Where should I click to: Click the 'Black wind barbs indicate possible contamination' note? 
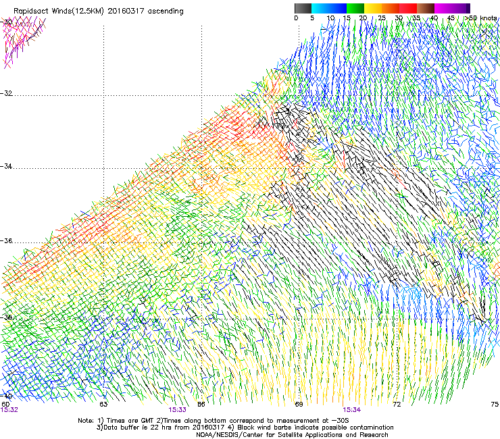click(310, 428)
